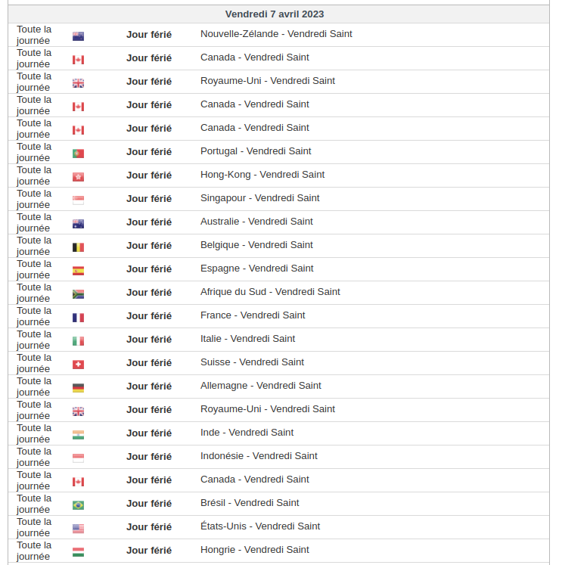Click the Switzerland flag icon
Viewport: 587px width, 565px height.
(x=78, y=365)
